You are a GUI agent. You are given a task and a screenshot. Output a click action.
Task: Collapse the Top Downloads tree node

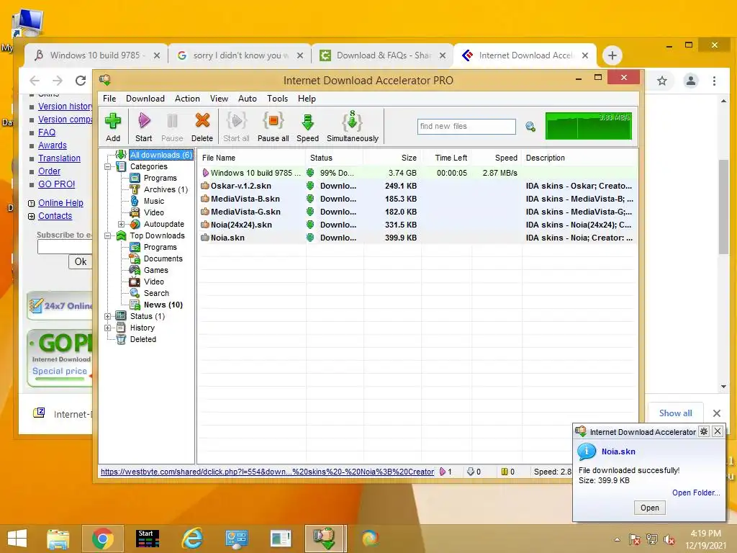pos(108,235)
